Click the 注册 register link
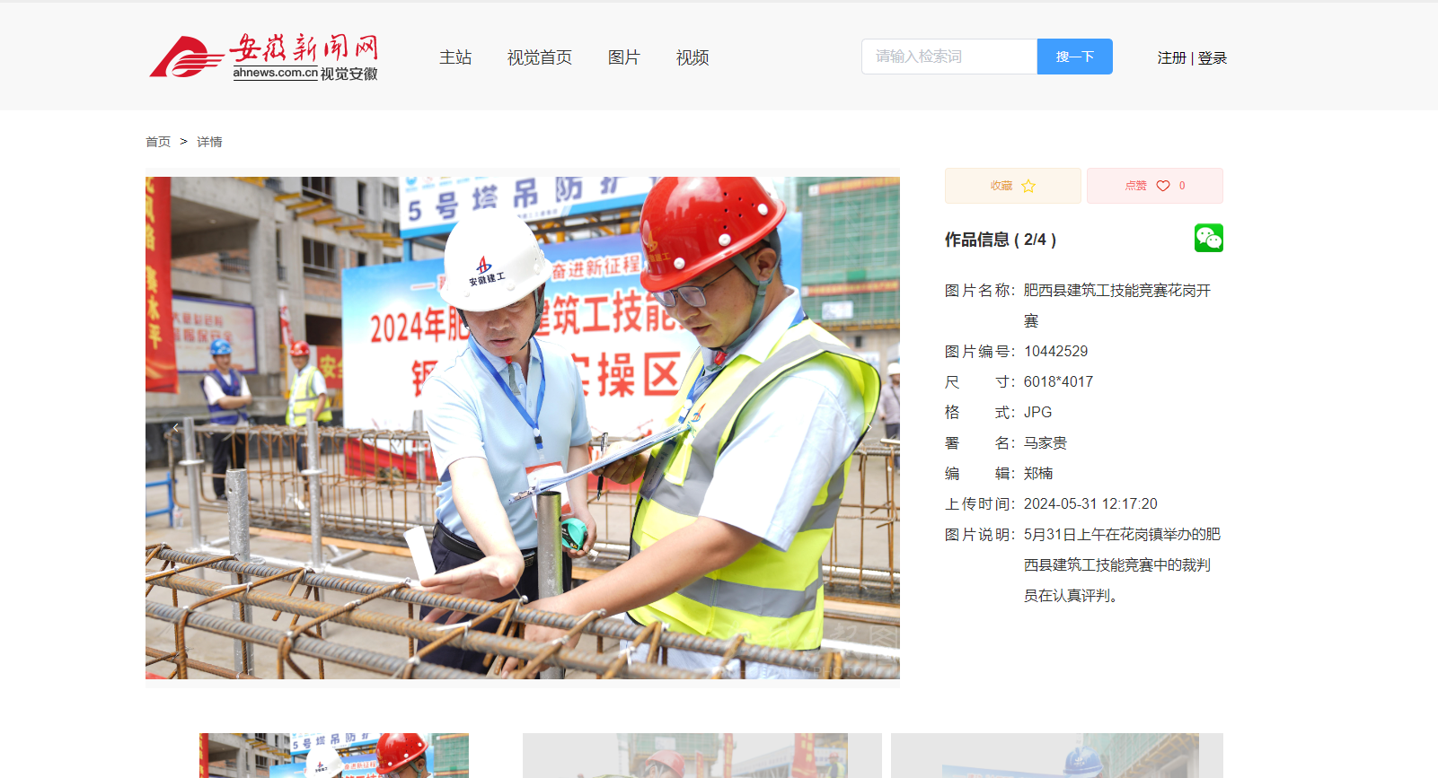This screenshot has height=778, width=1438. [x=1171, y=57]
